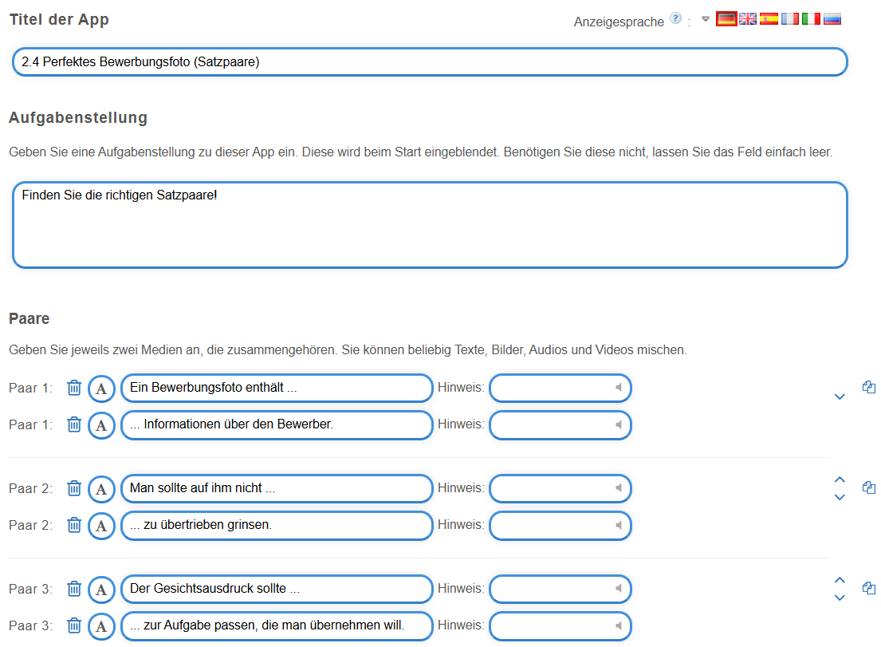Move Paar 1 down with chevron

[x=839, y=396]
